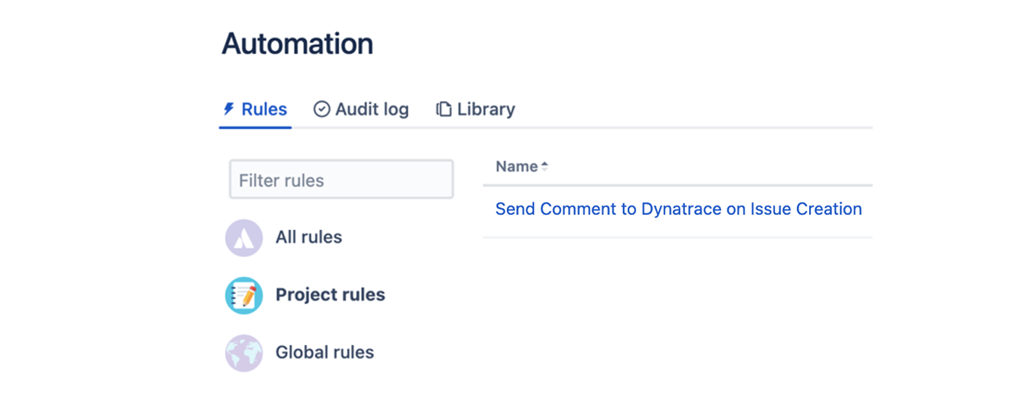Select the All rules label

point(308,237)
